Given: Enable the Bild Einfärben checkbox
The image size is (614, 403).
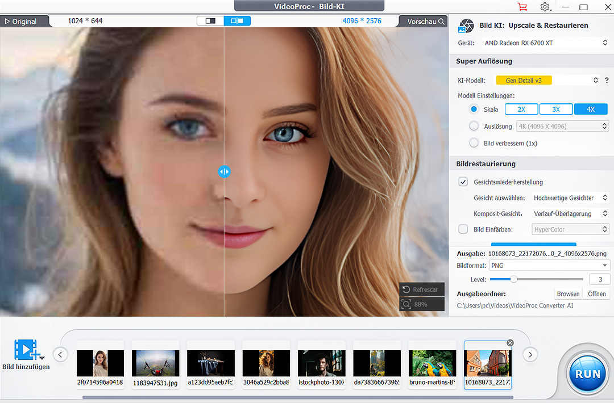Looking at the screenshot, I should pos(463,229).
